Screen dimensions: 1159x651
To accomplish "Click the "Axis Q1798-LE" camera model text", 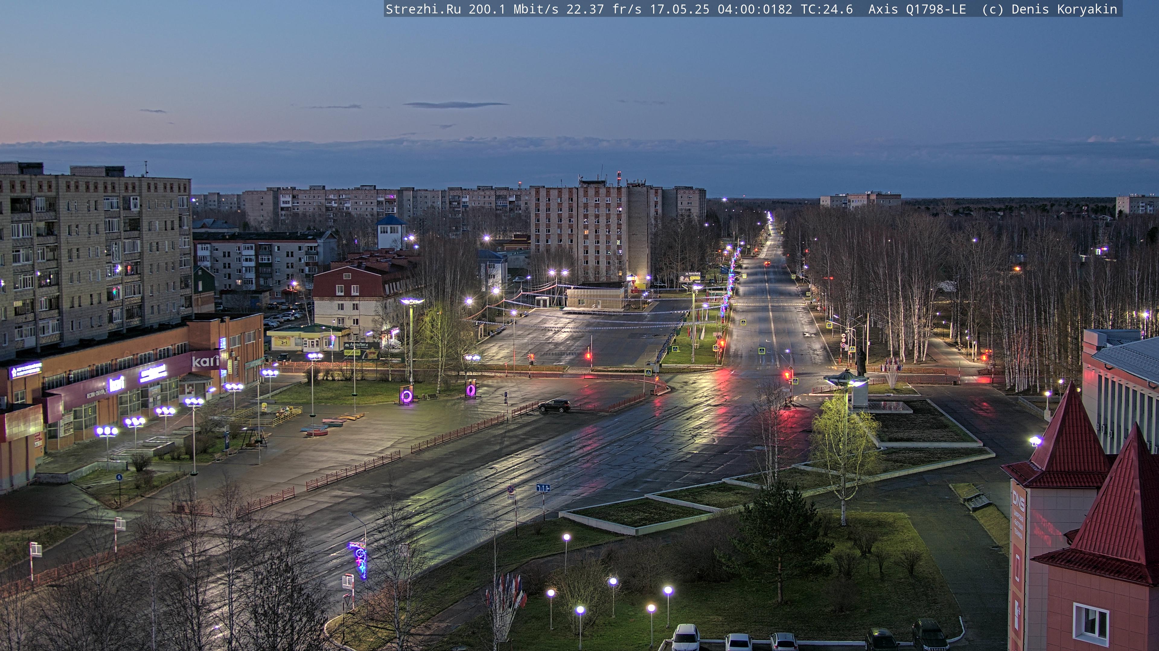I will click(917, 9).
